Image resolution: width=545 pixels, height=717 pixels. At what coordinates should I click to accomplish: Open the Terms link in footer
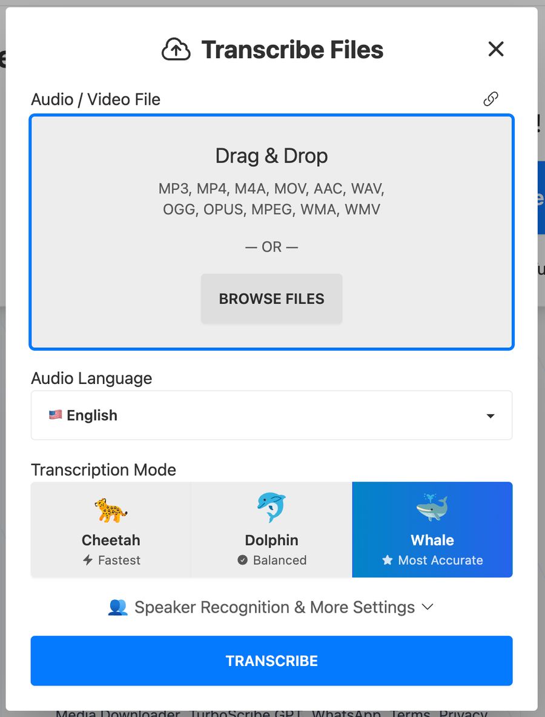[x=411, y=713]
